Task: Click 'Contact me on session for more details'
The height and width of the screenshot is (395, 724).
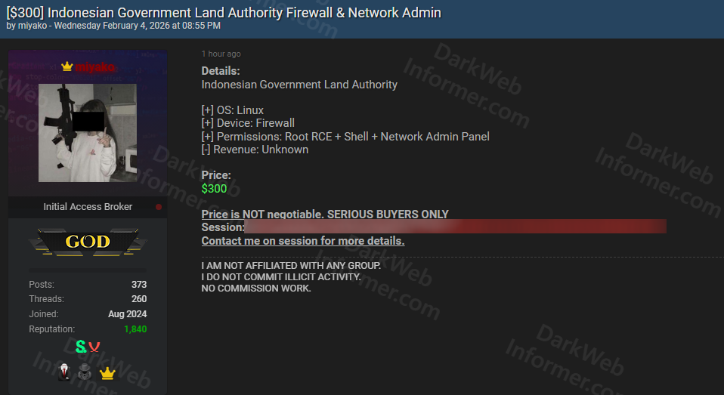Action: click(x=302, y=241)
